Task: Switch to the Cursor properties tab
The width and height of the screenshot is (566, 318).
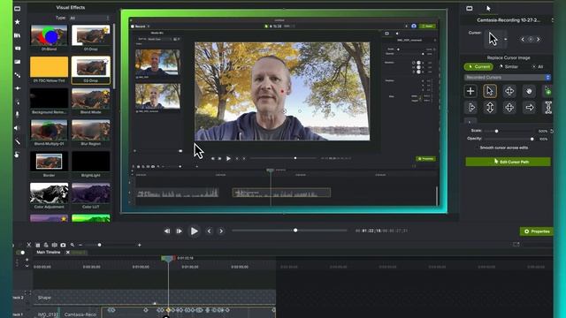Action: pos(488,8)
